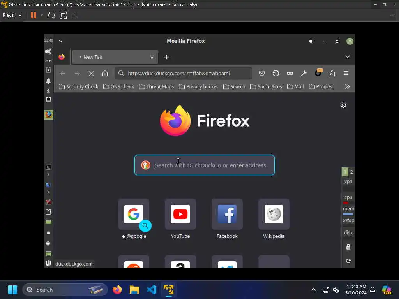Open a new tab with plus button

pyautogui.click(x=167, y=57)
